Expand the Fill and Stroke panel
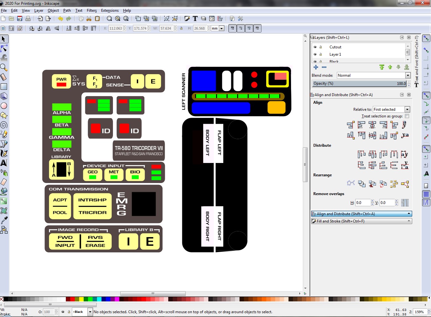 [x=361, y=221]
